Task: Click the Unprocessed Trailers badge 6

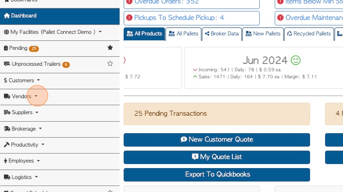Action: (x=66, y=65)
